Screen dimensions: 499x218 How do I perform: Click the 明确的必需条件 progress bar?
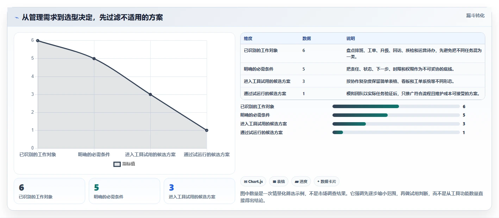tap(396, 115)
